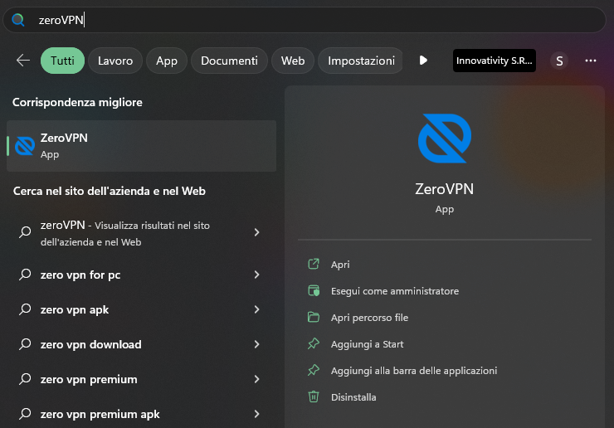The height and width of the screenshot is (428, 614).
Task: Click search icon beside 'zero vpn for pc'
Action: 25,275
